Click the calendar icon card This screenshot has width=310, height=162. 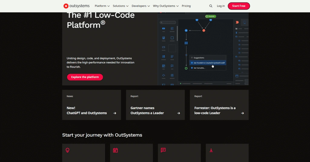click(x=131, y=153)
